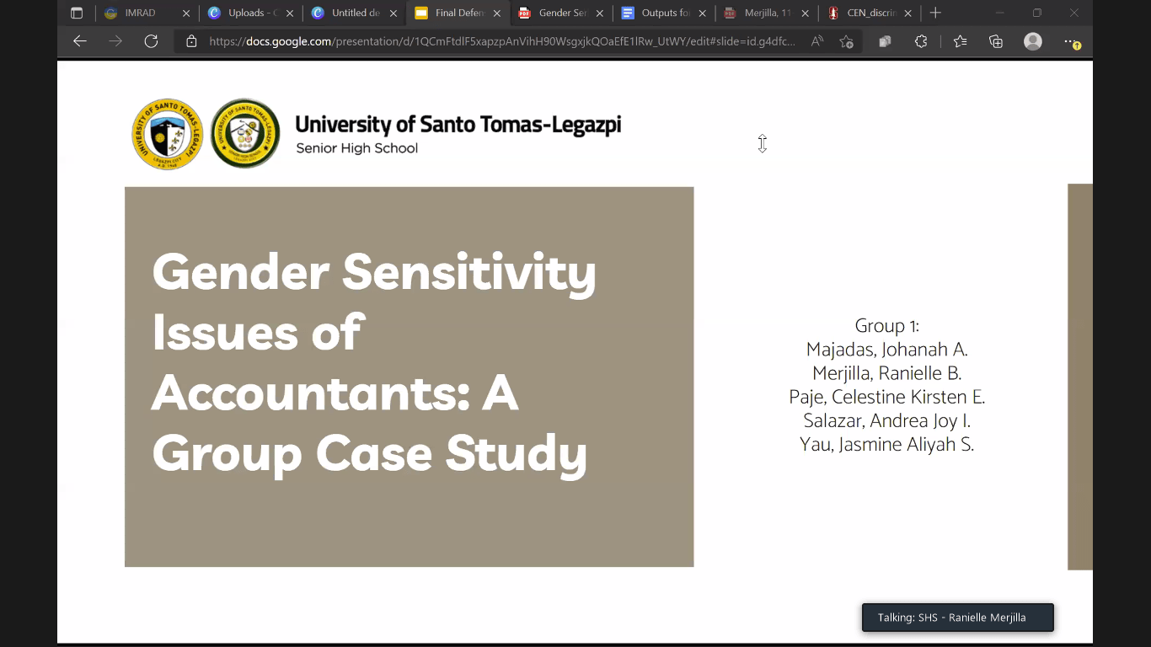Screen dimensions: 1151x647
Task: Open a new browser tab
Action: [x=935, y=13]
